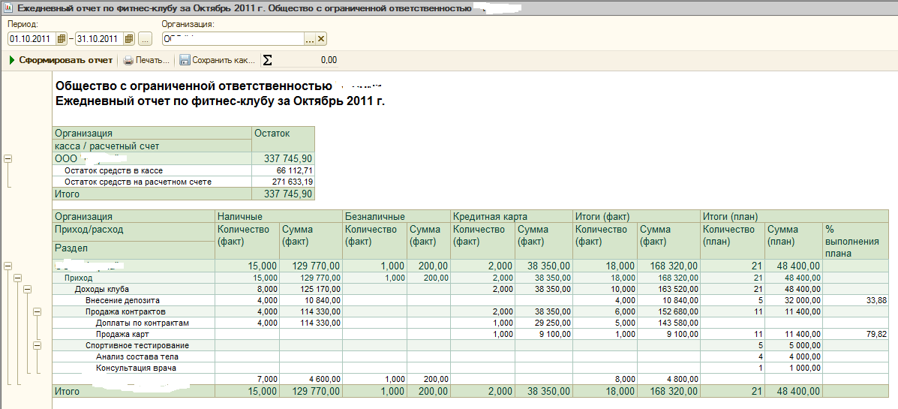
Task: Collapse the Продажа контрактов group
Action: (37, 311)
